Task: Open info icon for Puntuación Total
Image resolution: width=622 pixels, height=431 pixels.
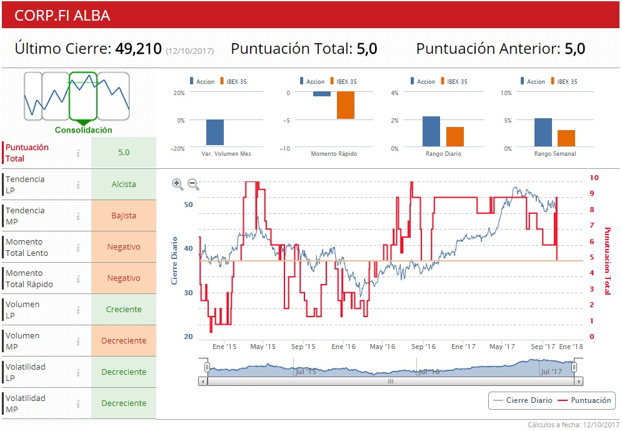Action: 78,153
